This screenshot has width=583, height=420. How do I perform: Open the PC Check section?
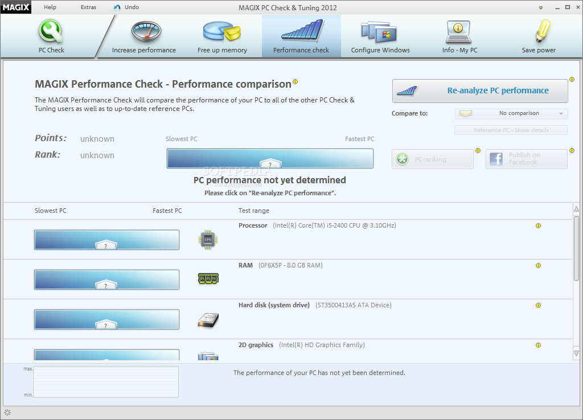[x=51, y=36]
